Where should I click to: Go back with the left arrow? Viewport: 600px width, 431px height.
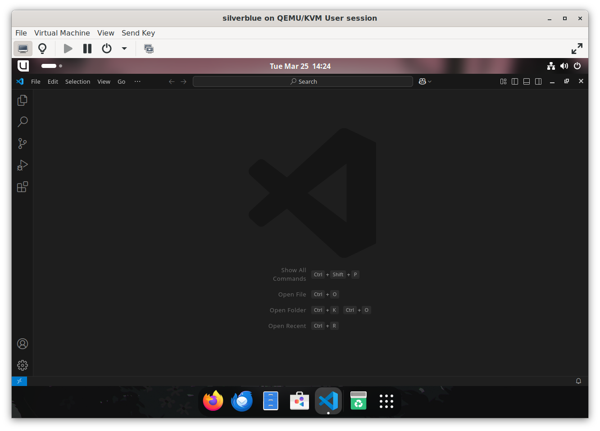pos(172,81)
